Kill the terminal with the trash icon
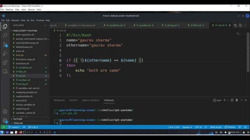250x140 pixels. (237, 100)
